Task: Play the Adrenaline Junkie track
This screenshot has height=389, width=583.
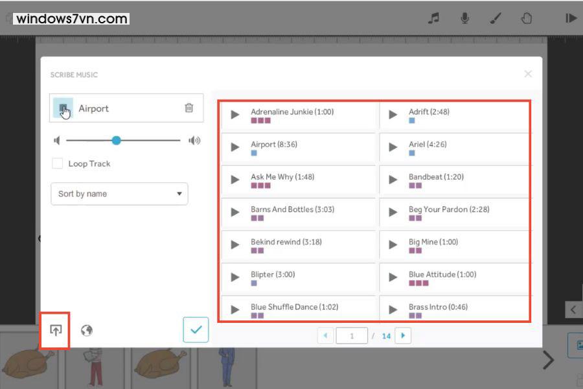Action: pos(235,115)
